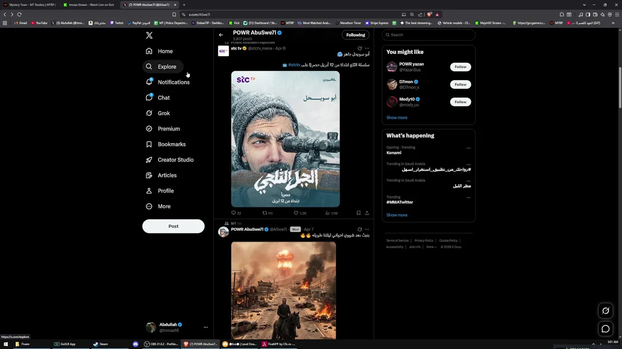Repost the stc tv post
Viewport: 622px width, 349px height.
tap(267, 213)
